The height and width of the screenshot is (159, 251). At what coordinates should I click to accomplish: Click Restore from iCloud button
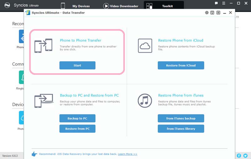point(181,65)
